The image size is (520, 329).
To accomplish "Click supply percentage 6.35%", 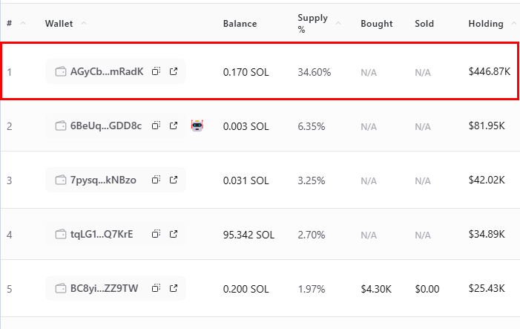I will 311,126.
